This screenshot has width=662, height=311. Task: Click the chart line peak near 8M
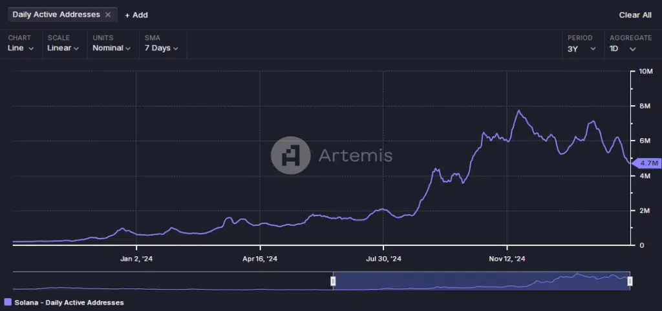[519, 111]
